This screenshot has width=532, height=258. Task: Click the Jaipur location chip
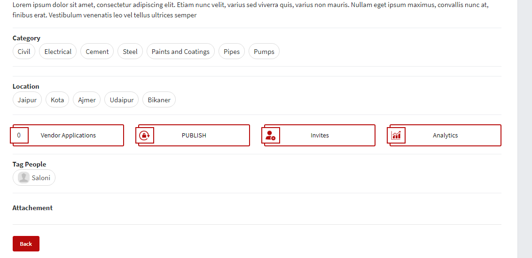point(27,100)
